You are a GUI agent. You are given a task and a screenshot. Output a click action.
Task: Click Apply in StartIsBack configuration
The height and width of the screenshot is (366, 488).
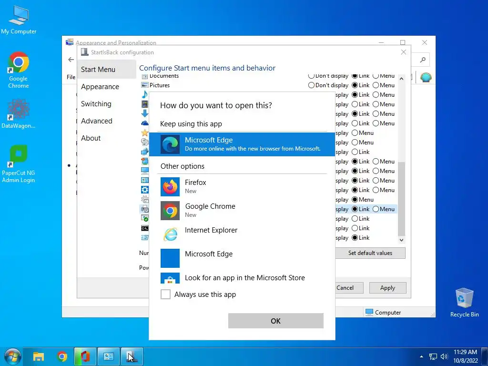click(x=388, y=288)
